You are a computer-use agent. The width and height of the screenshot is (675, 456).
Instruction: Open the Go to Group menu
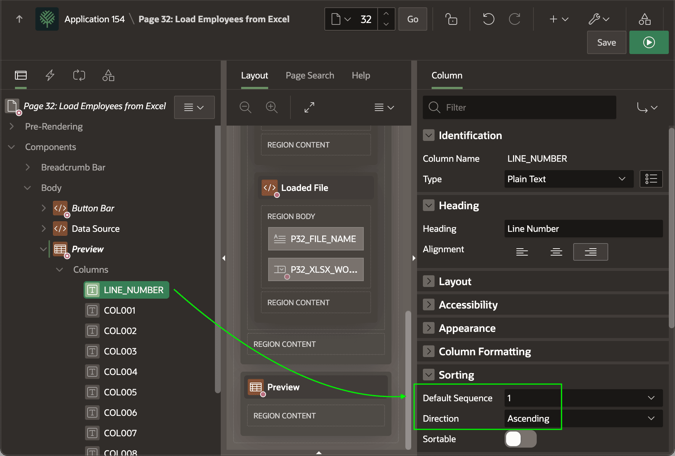coord(647,107)
